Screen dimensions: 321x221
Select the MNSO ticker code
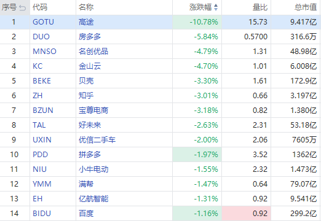[44, 52]
